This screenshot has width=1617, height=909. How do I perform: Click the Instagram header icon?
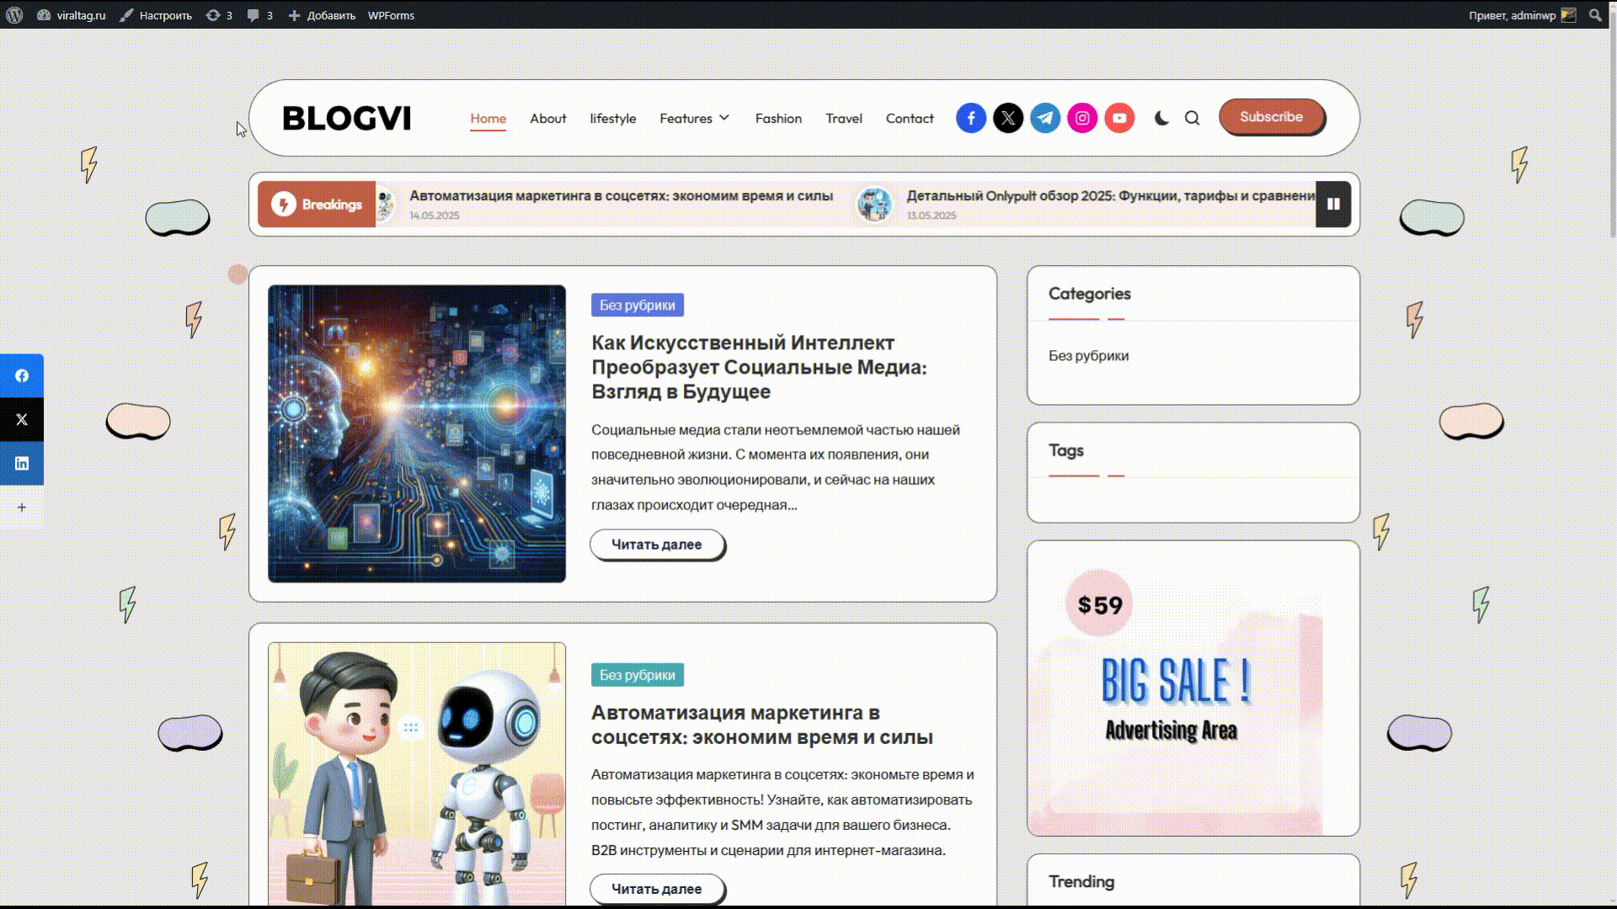[x=1082, y=118]
